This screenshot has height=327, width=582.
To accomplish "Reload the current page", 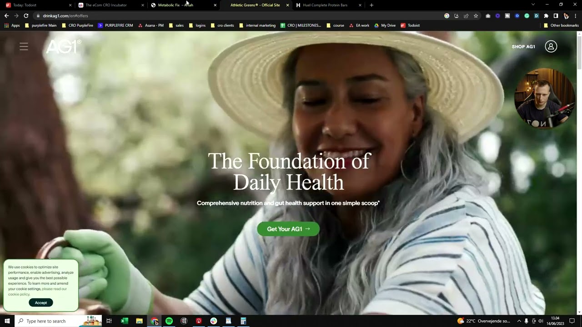I will (x=26, y=15).
